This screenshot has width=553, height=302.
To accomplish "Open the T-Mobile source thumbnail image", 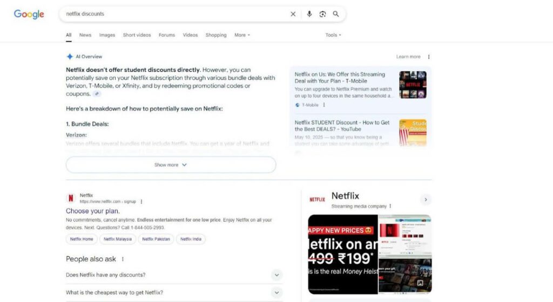I will tap(413, 85).
